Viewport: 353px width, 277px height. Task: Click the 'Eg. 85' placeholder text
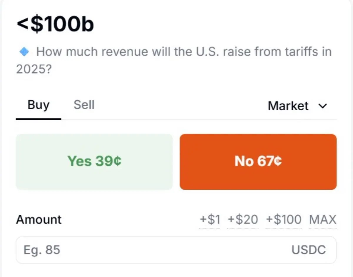42,250
